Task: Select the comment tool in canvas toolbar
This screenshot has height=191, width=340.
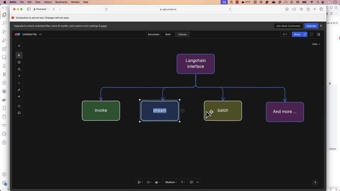Action: 19,113
